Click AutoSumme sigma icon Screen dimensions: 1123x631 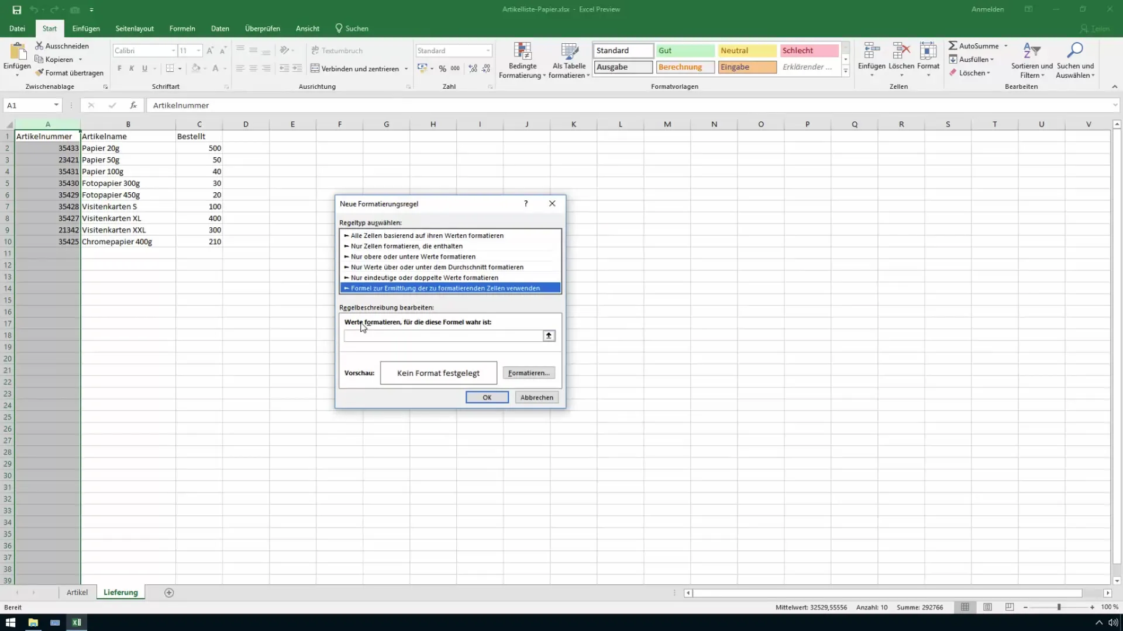coord(953,46)
